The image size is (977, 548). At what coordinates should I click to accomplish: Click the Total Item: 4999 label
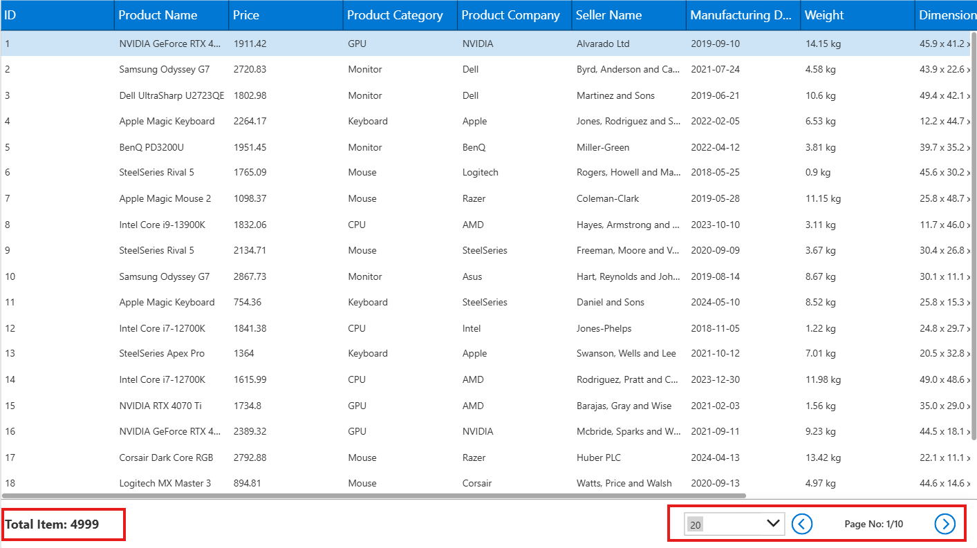pyautogui.click(x=52, y=525)
